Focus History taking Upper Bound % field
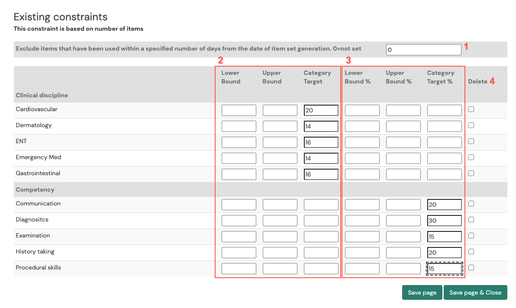 [x=403, y=253]
